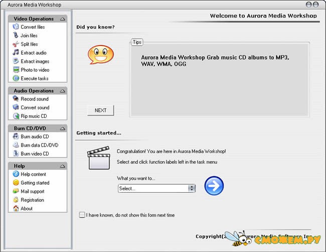Click the Execute tasks icon
Screen dimensions: 326x252
16,78
